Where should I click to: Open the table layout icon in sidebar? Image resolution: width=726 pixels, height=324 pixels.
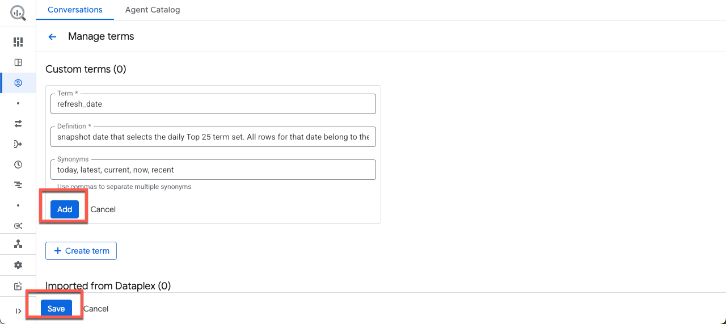tap(18, 62)
